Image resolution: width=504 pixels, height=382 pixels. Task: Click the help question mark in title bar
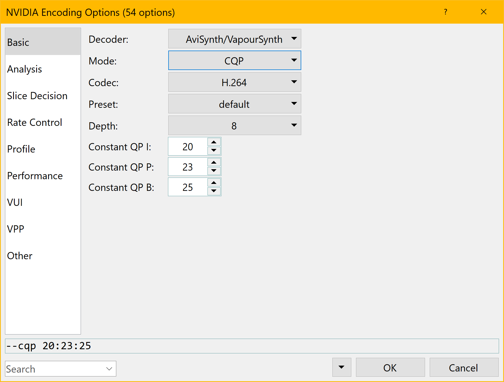pos(446,12)
